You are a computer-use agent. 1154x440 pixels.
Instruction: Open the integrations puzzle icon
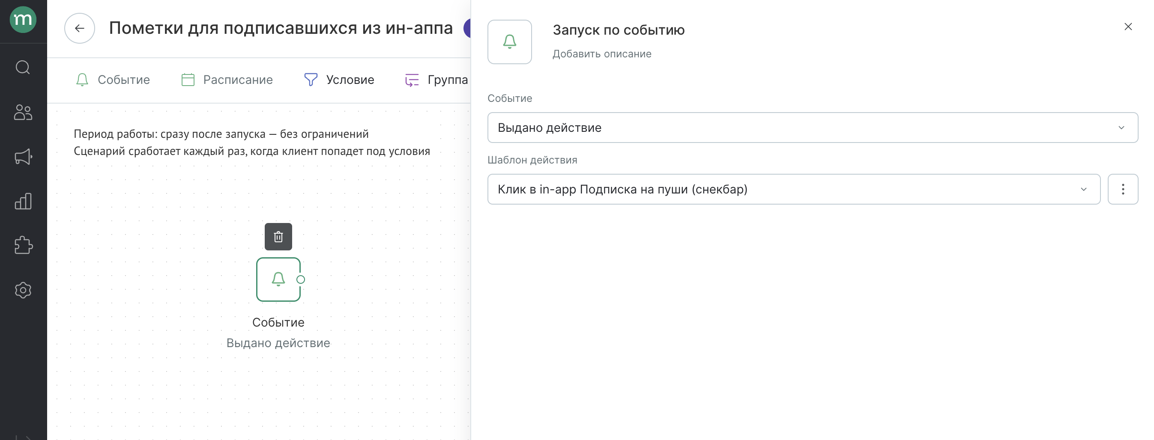[23, 245]
